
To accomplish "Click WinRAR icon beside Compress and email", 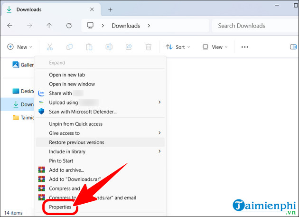I will (42, 188).
